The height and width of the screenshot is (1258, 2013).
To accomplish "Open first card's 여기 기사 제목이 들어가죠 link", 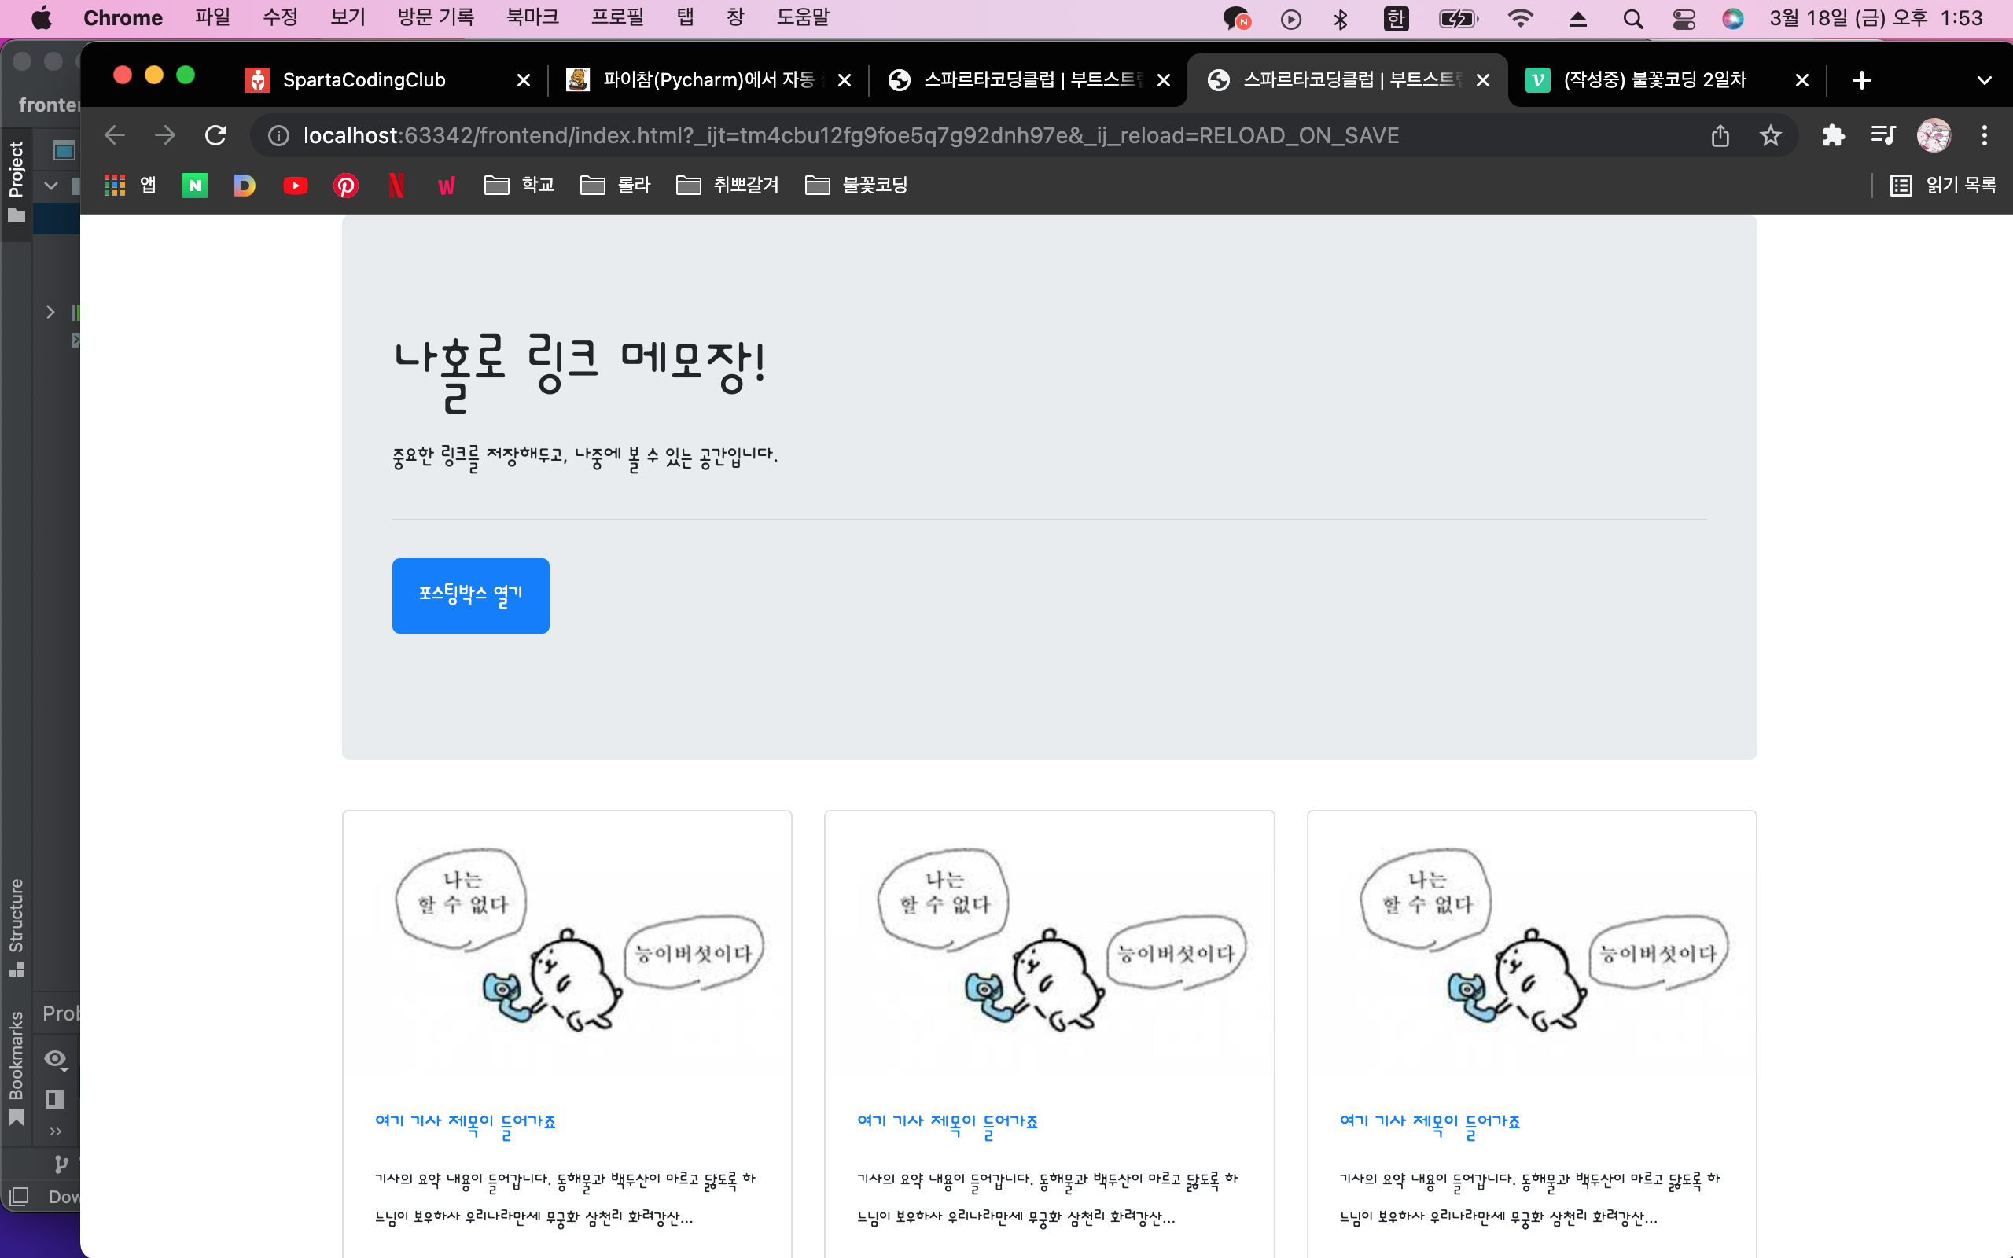I will click(465, 1121).
